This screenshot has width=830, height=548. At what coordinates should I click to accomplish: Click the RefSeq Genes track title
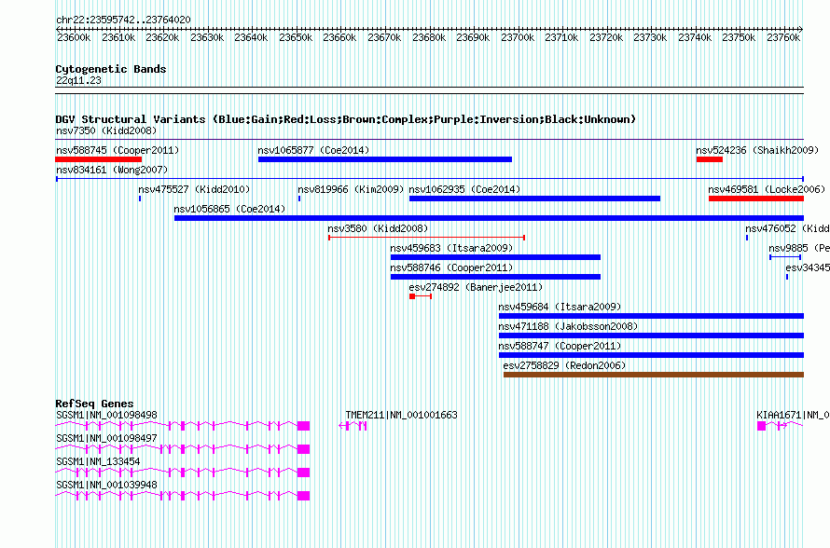94,404
